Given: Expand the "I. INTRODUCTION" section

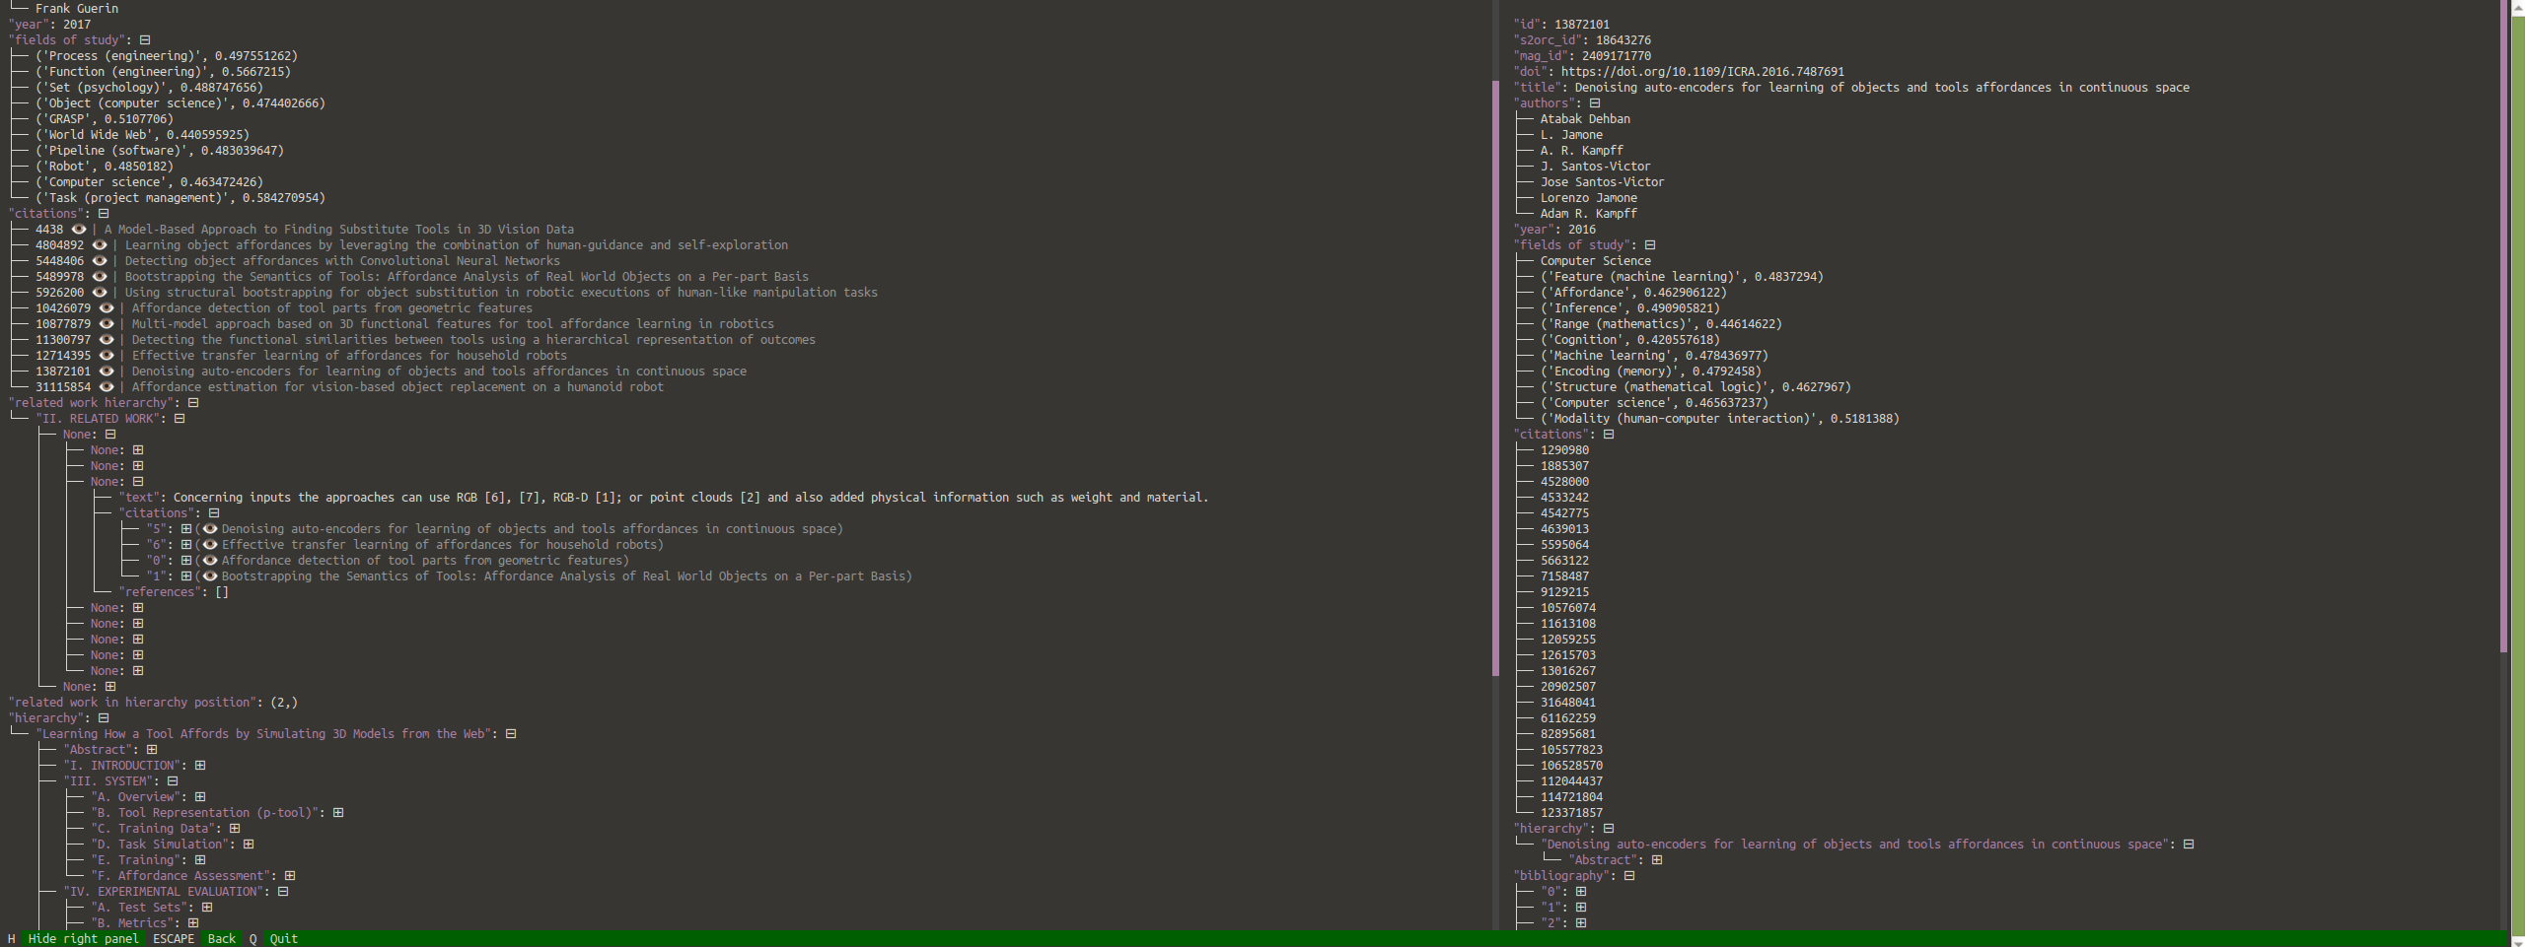Looking at the screenshot, I should [x=200, y=766].
